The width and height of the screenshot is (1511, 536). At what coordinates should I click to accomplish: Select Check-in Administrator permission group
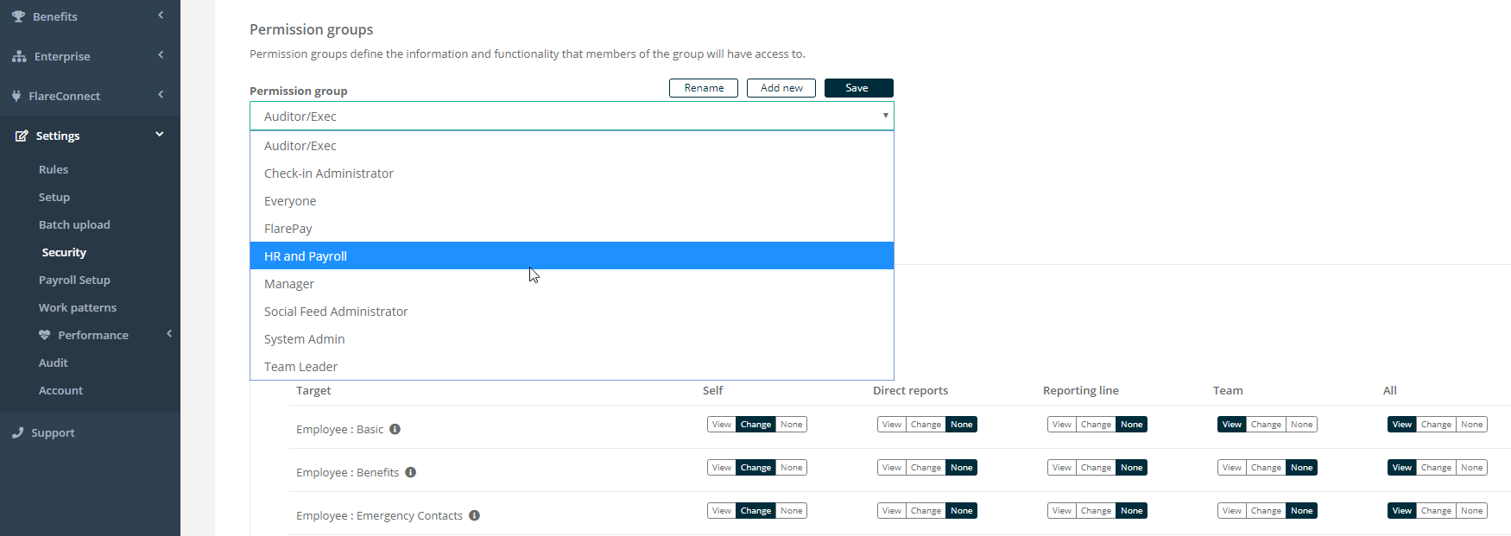[572, 173]
